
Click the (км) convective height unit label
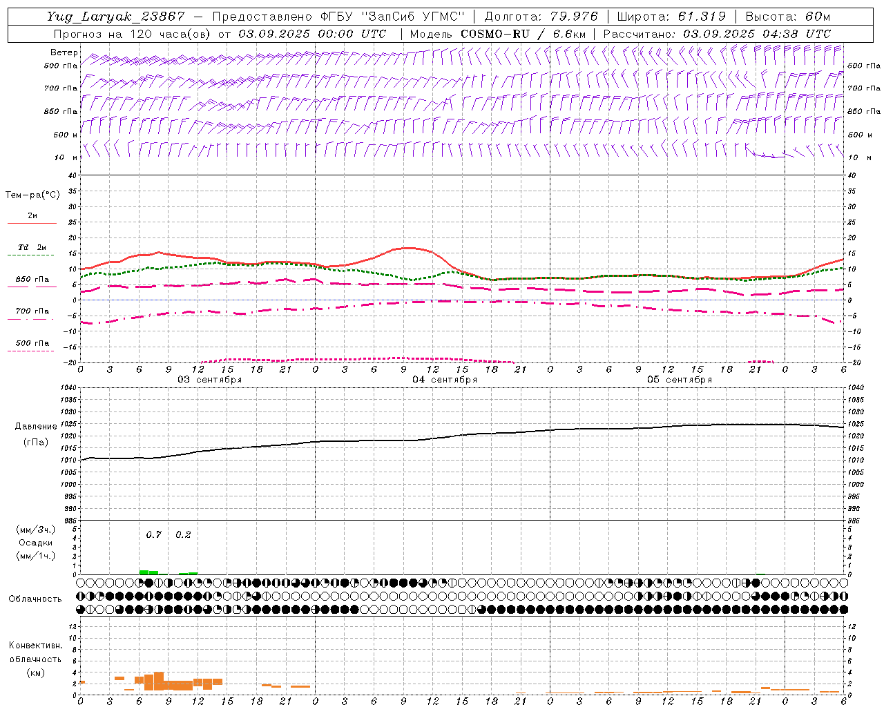[35, 672]
